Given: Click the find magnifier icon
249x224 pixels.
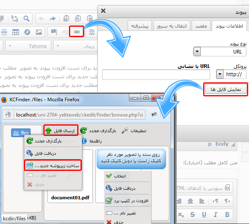Looking at the screenshot, I should click(26, 18).
